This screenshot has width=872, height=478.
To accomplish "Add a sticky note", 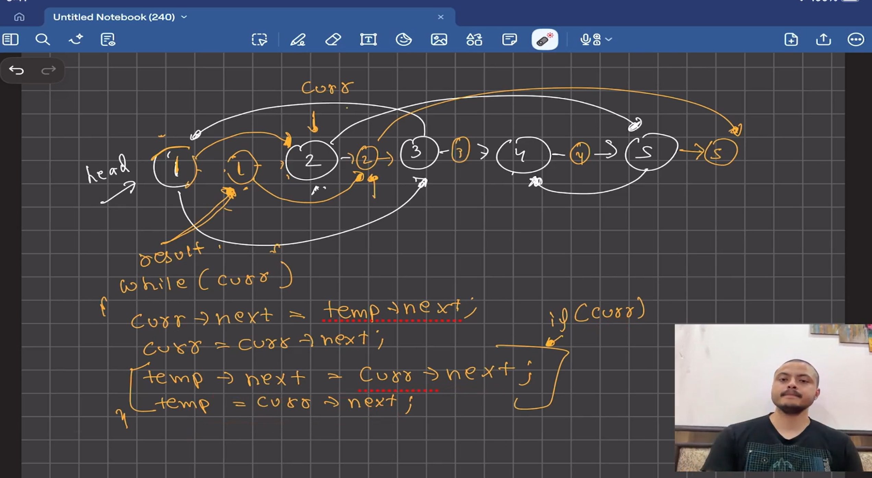I will (509, 39).
